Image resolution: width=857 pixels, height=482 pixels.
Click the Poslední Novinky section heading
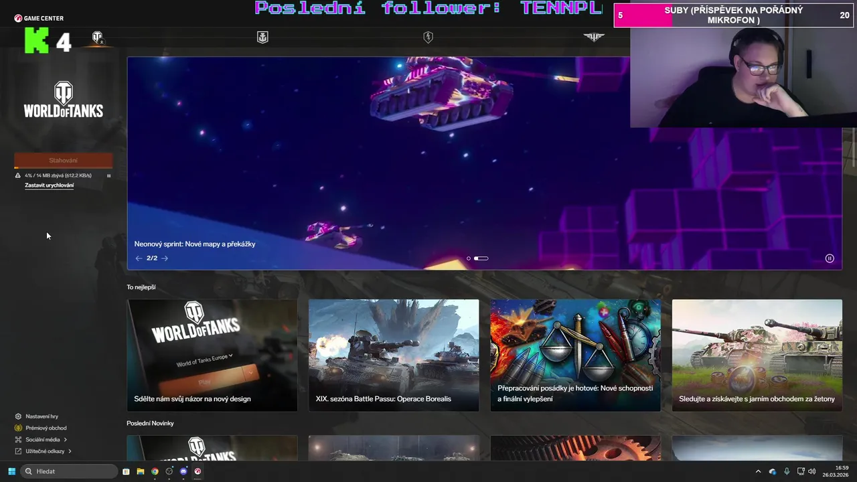(x=150, y=423)
